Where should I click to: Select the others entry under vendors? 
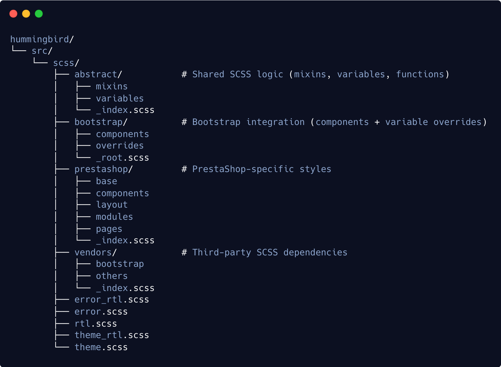coord(112,276)
